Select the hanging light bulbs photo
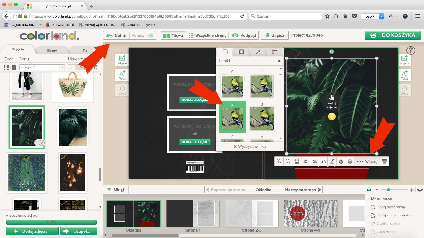Image resolution: width=424 pixels, height=238 pixels. 73,172
